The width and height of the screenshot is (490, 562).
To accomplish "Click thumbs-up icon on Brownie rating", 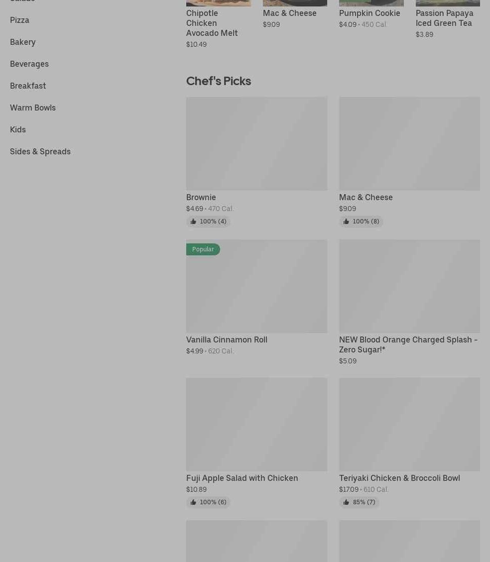I will point(193,222).
